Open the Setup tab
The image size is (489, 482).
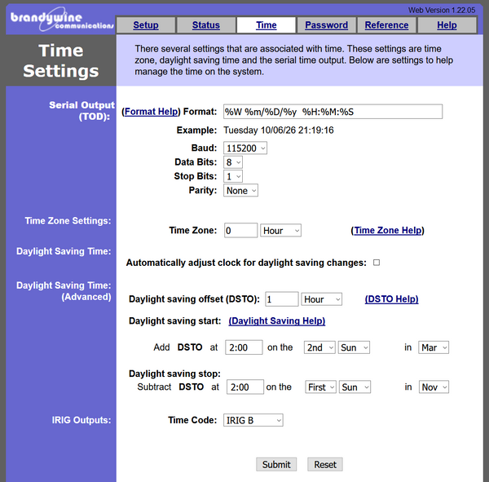(x=146, y=25)
